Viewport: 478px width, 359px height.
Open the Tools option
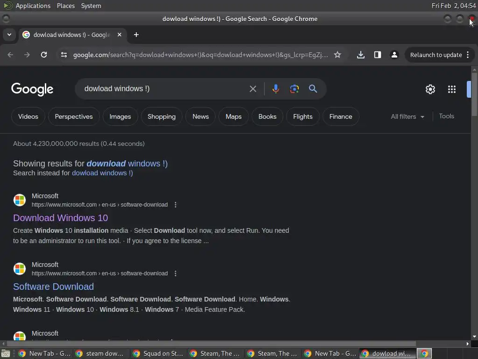[x=446, y=116]
